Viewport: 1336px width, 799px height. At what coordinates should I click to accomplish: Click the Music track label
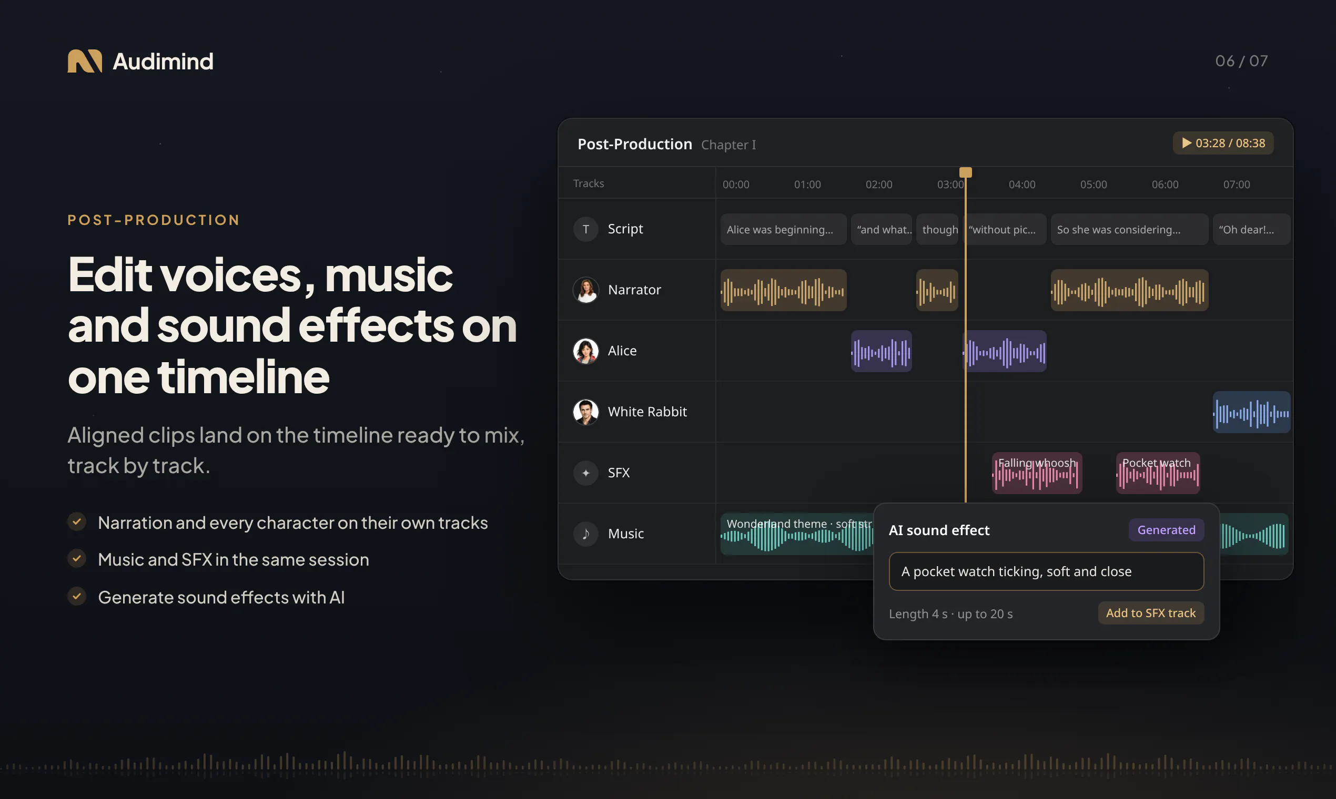(625, 533)
